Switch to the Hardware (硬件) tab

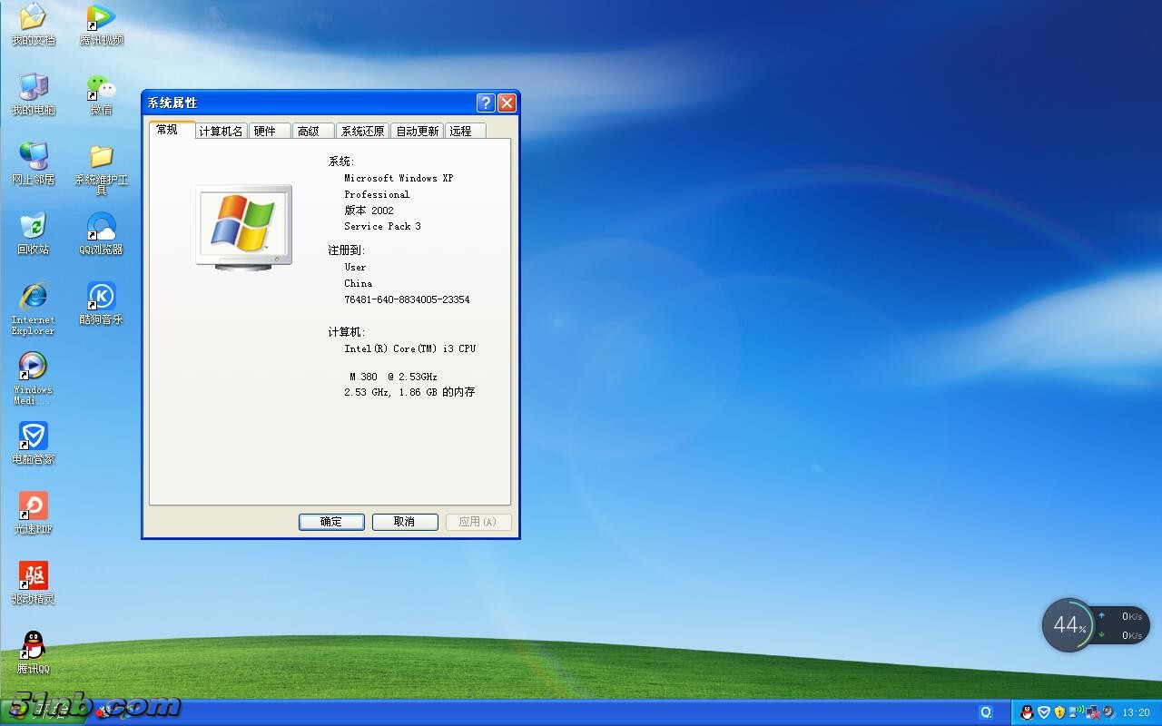[x=265, y=132]
